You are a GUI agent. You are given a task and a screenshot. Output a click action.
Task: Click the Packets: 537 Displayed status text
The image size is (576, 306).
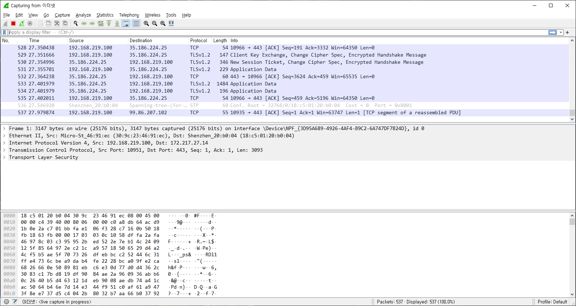416,302
